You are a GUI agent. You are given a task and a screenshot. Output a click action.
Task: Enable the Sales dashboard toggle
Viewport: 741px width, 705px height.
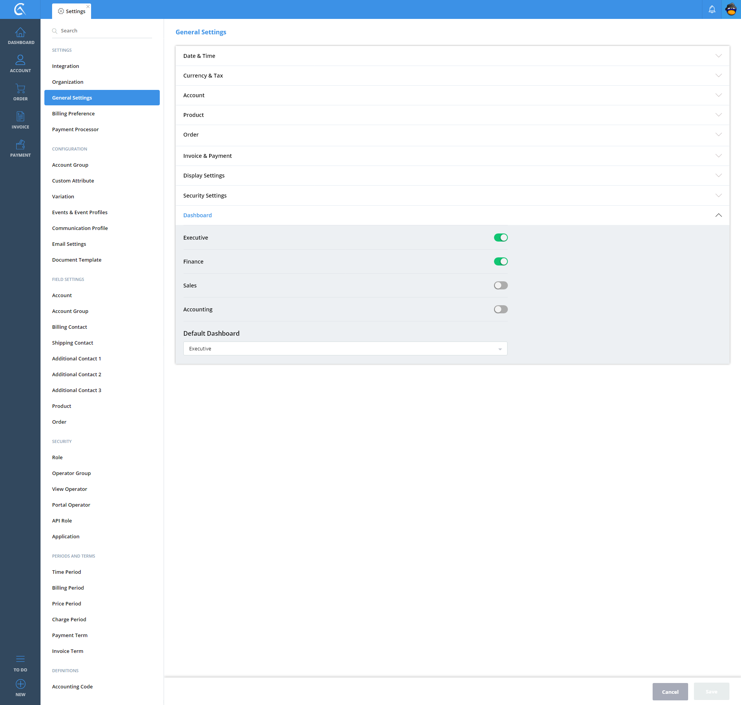click(x=501, y=286)
